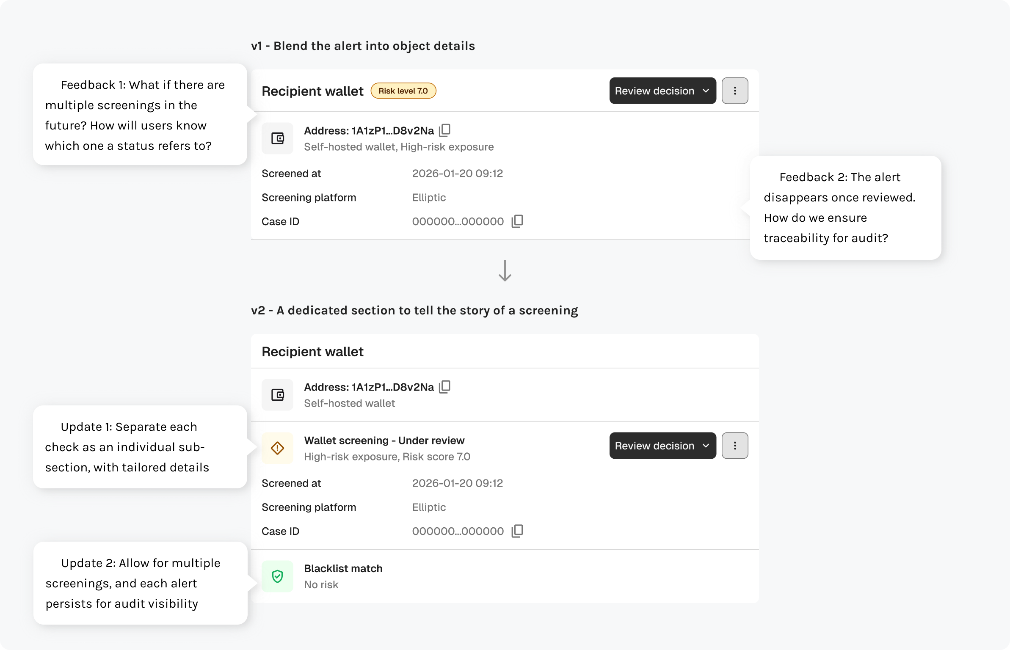1010x650 pixels.
Task: Click v1 Screening platform value Elliptic
Action: point(429,198)
